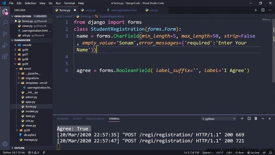This screenshot has width=275, height=155.
Task: Open models.py in the file tree
Action: pos(31,111)
